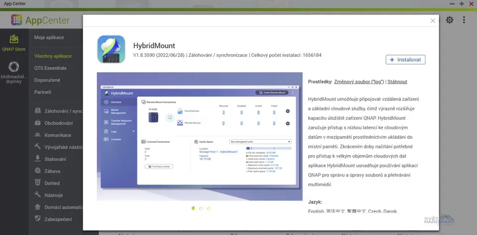Close the HybridMount details dialog
The height and width of the screenshot is (235, 477).
(x=433, y=21)
